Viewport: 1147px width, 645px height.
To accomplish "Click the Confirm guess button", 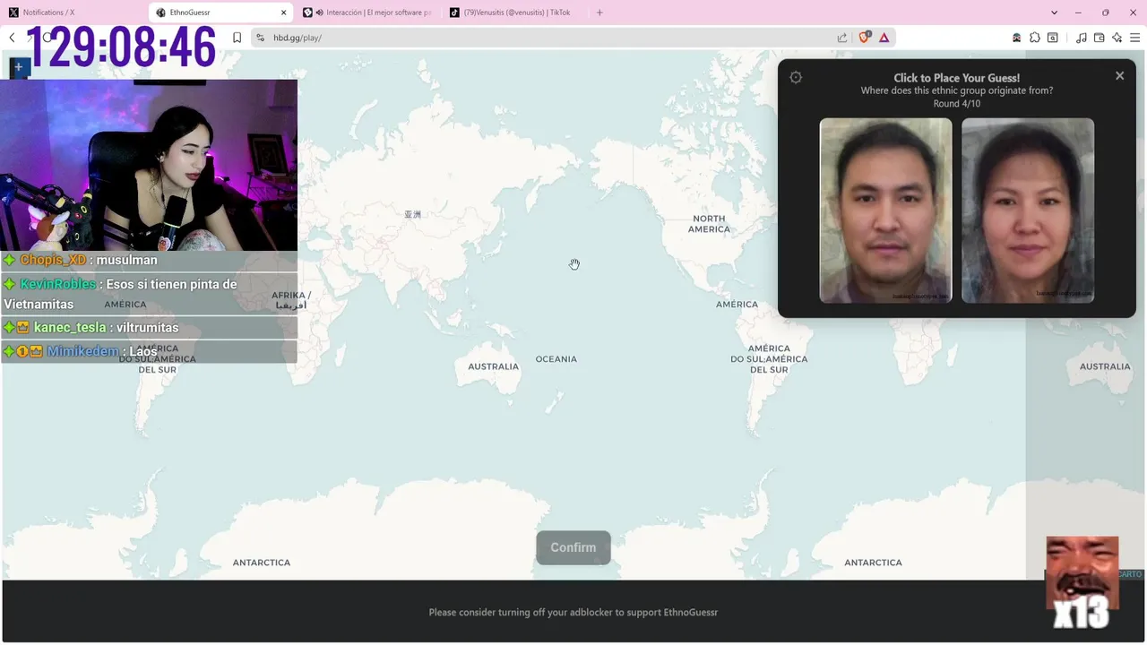I will coord(573,547).
